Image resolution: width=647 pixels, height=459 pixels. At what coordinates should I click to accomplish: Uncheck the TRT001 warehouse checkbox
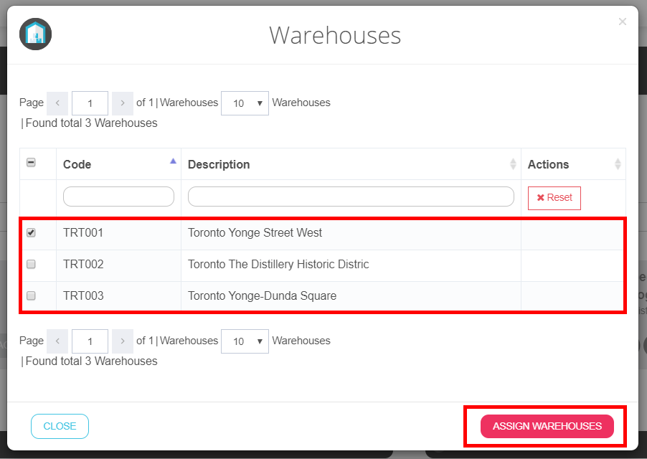[31, 233]
